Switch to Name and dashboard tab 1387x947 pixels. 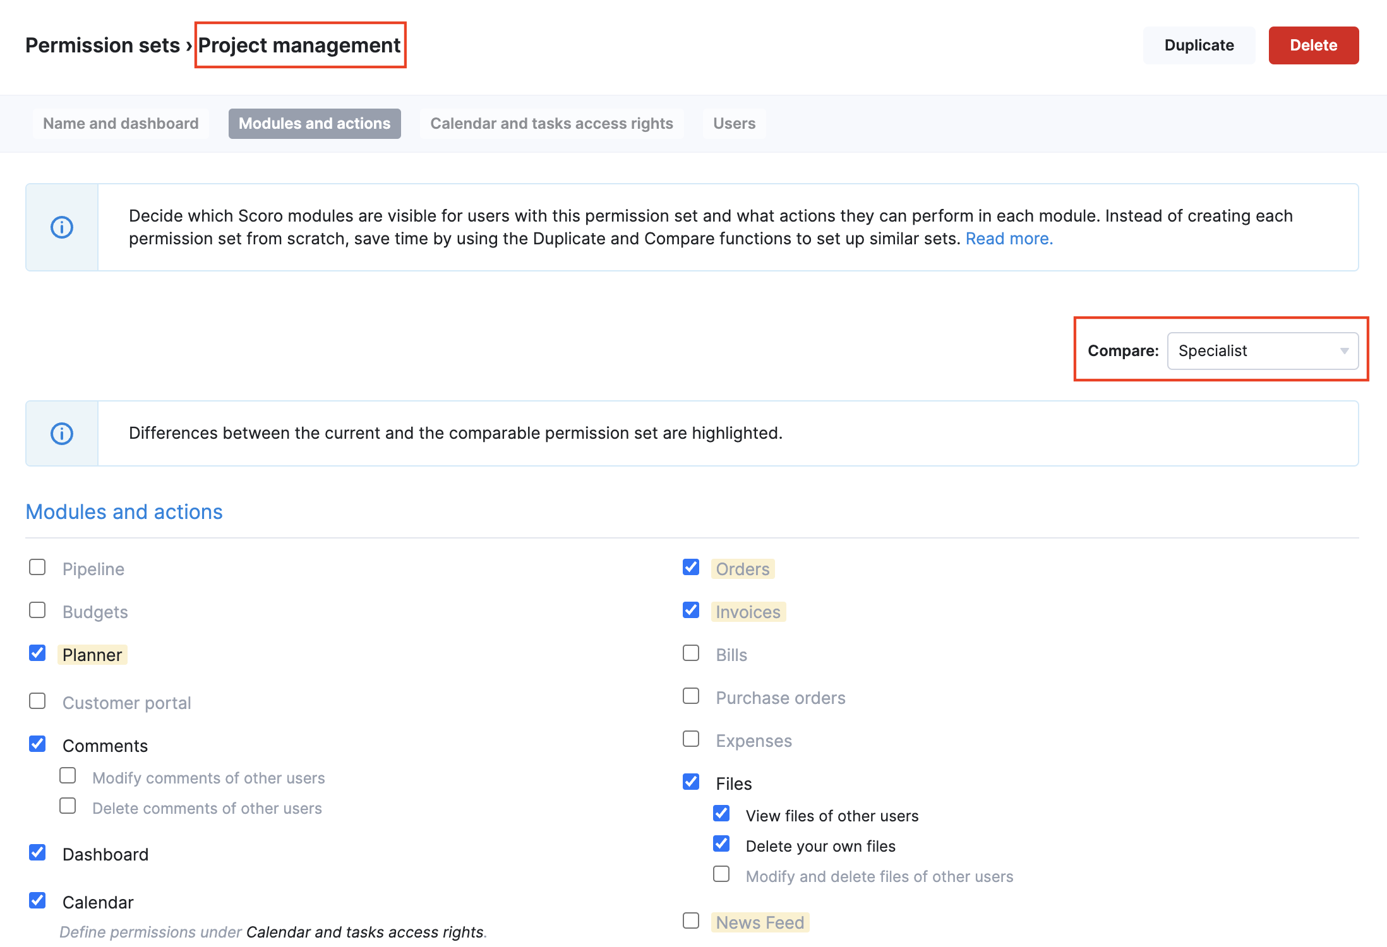pyautogui.click(x=121, y=124)
